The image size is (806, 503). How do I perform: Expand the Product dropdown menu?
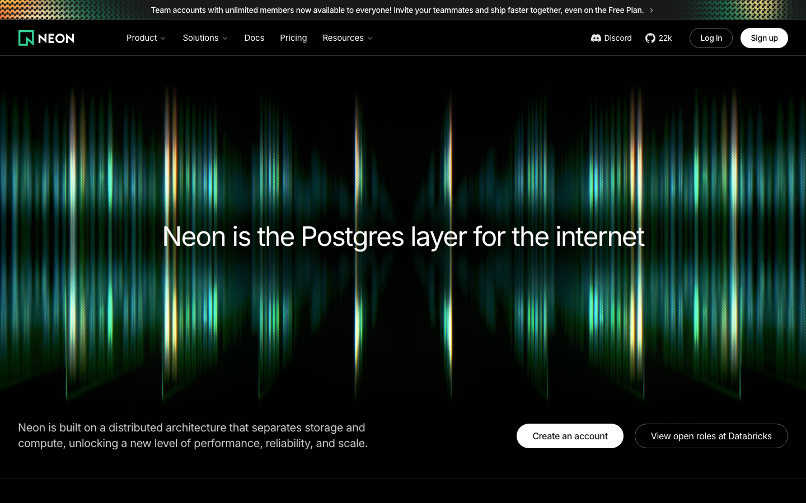coord(146,38)
